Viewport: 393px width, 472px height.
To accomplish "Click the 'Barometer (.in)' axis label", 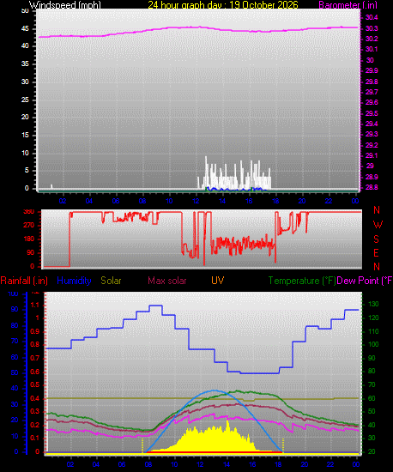I will click(x=348, y=5).
